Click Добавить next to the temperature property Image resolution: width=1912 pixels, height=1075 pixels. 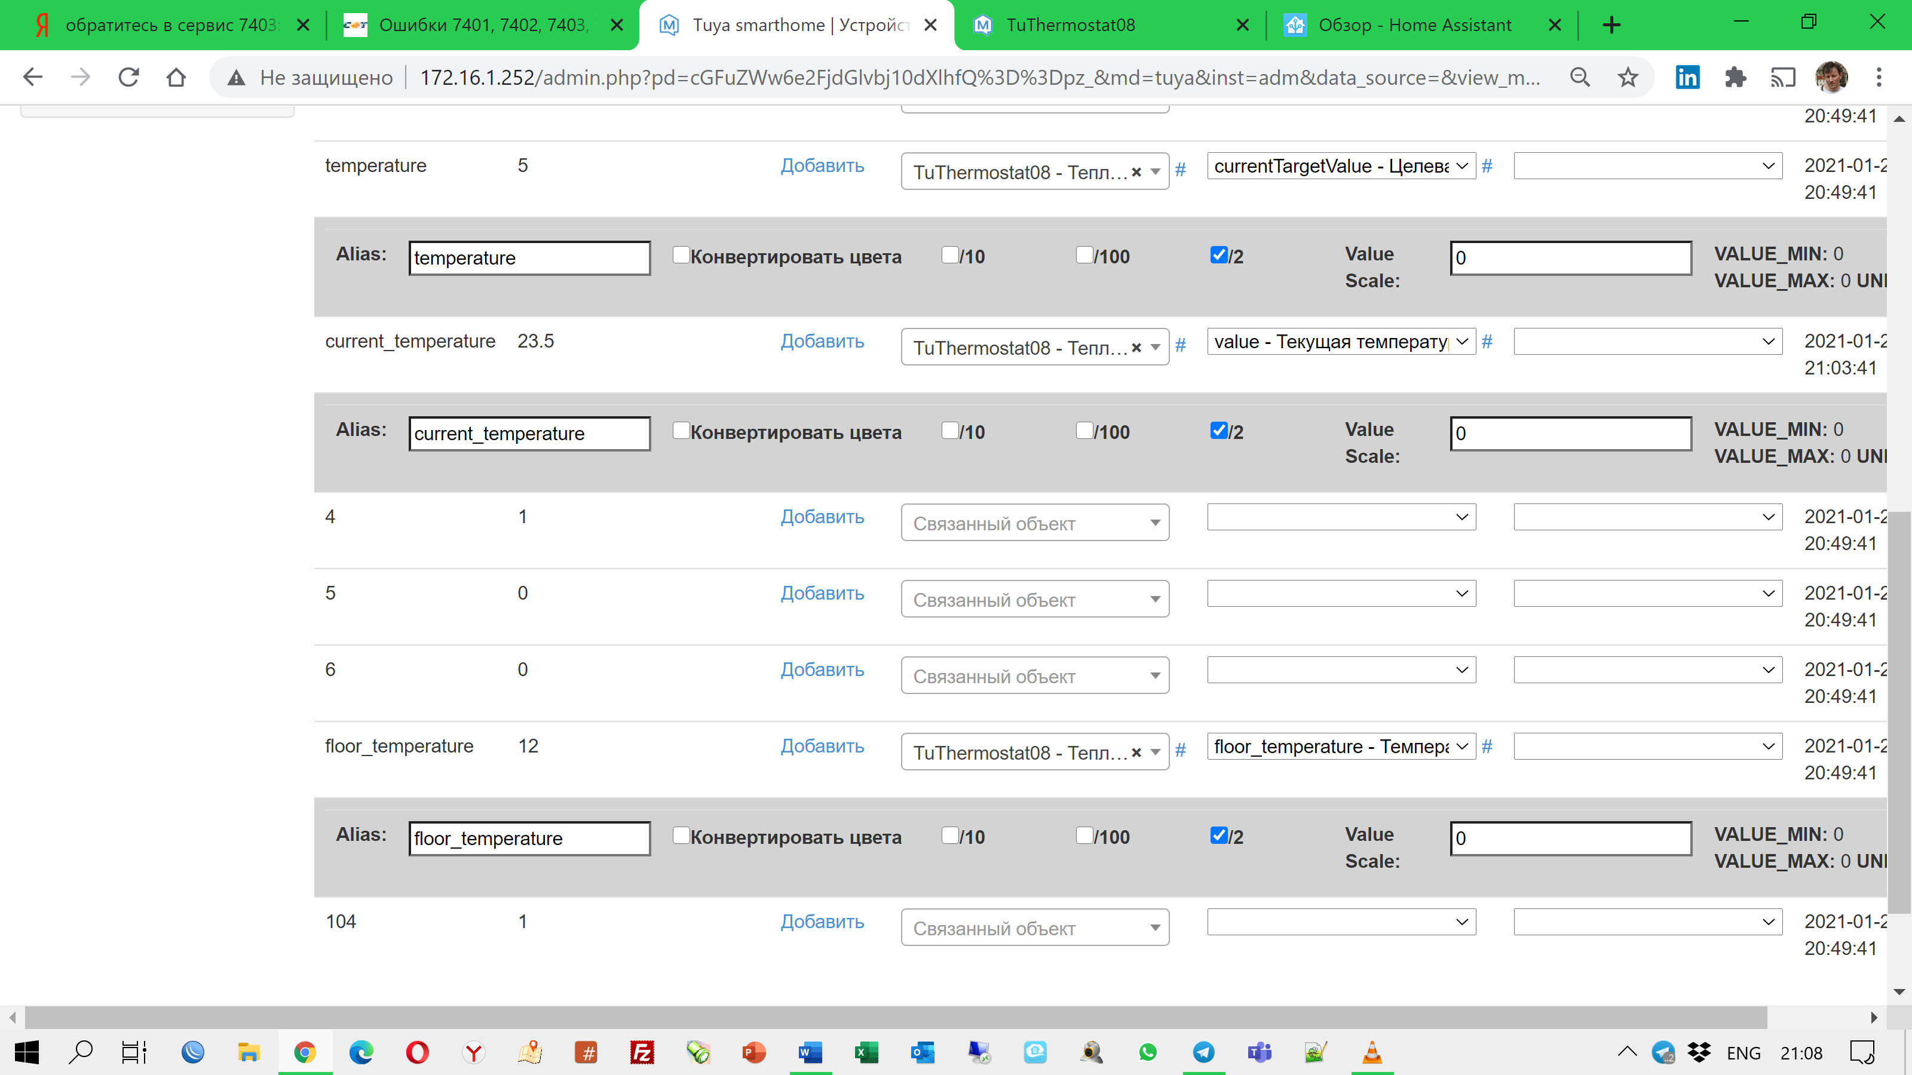[x=822, y=166]
